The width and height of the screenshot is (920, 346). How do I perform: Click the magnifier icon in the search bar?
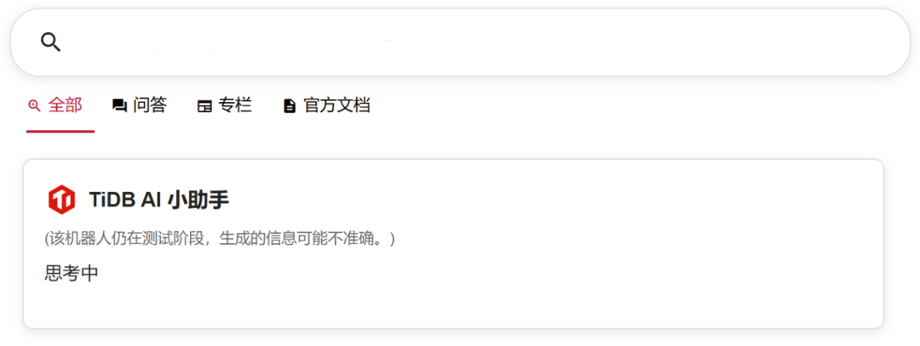tap(50, 43)
